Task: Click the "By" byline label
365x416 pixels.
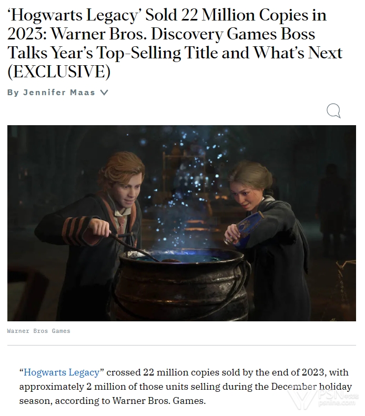Action: point(13,93)
